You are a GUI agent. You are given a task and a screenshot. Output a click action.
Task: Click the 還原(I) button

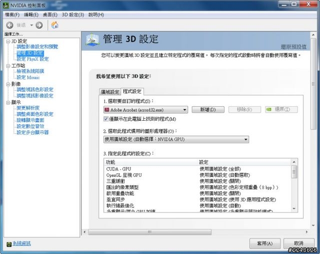click(281, 110)
